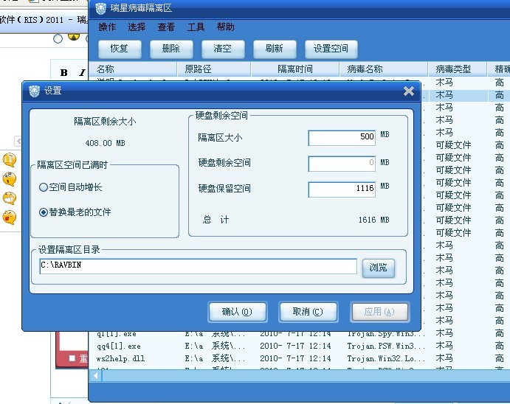Click Trojan.PSW.Win3... virus name cell
Viewport: 510px width, 404px height.
point(386,346)
